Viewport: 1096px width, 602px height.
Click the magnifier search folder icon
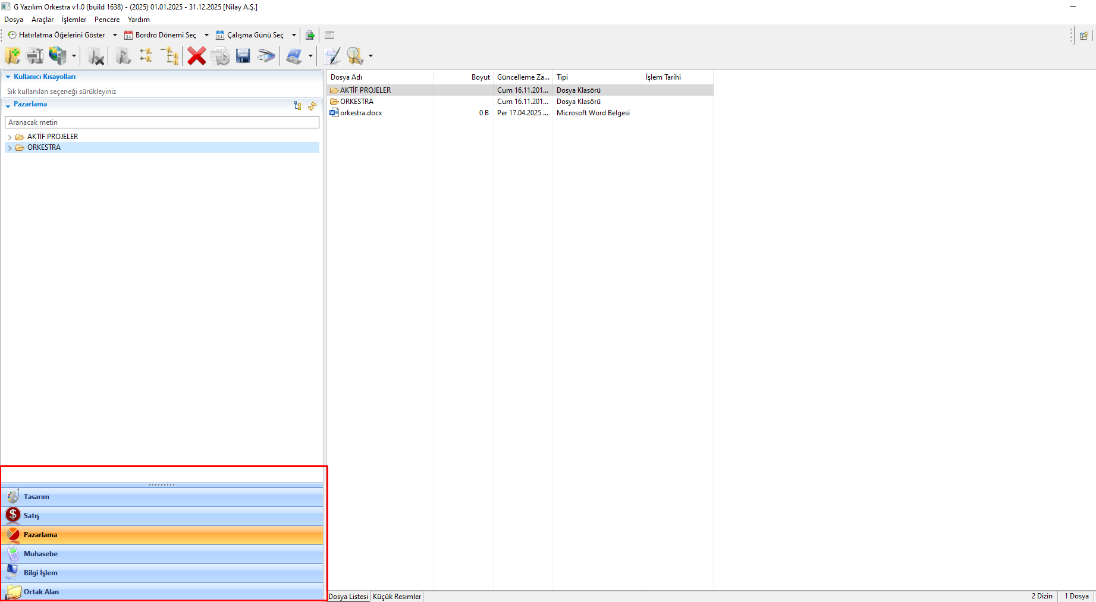pyautogui.click(x=355, y=56)
